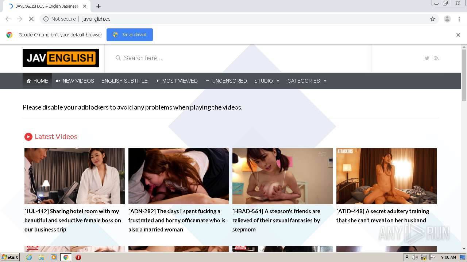Click the Latest Videos heading link
The image size is (467, 262).
56,136
